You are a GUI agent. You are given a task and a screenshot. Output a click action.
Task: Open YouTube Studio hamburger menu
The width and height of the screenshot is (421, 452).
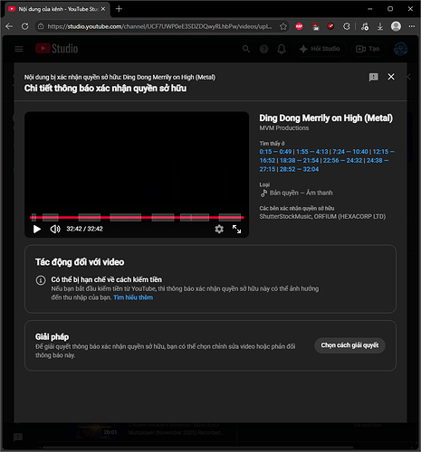click(19, 49)
